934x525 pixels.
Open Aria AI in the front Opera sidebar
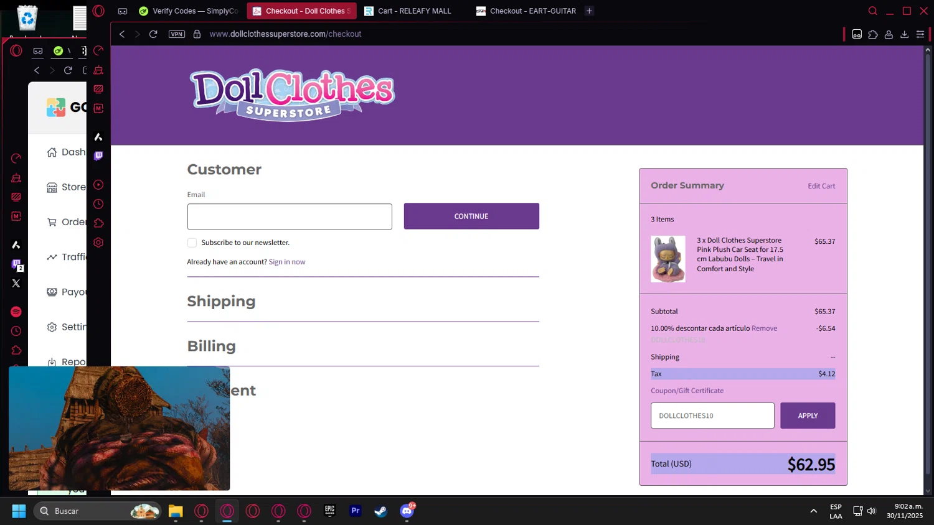pyautogui.click(x=98, y=137)
